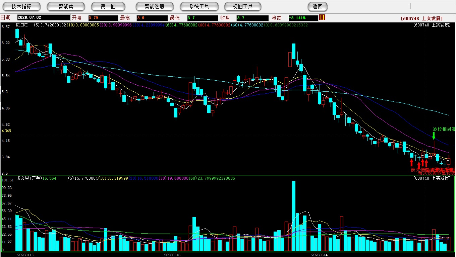
Task: Select the 开盘 value field 3.79
Action: point(103,18)
